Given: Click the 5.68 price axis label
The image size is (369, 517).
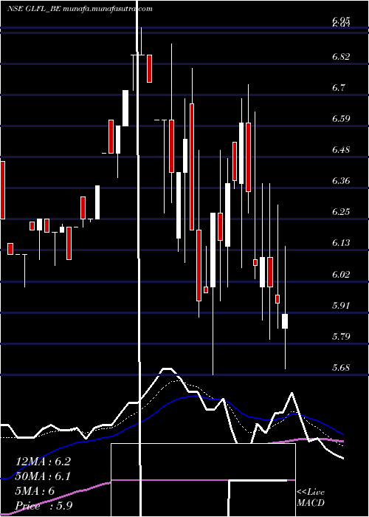Looking at the screenshot, I should pos(341,368).
